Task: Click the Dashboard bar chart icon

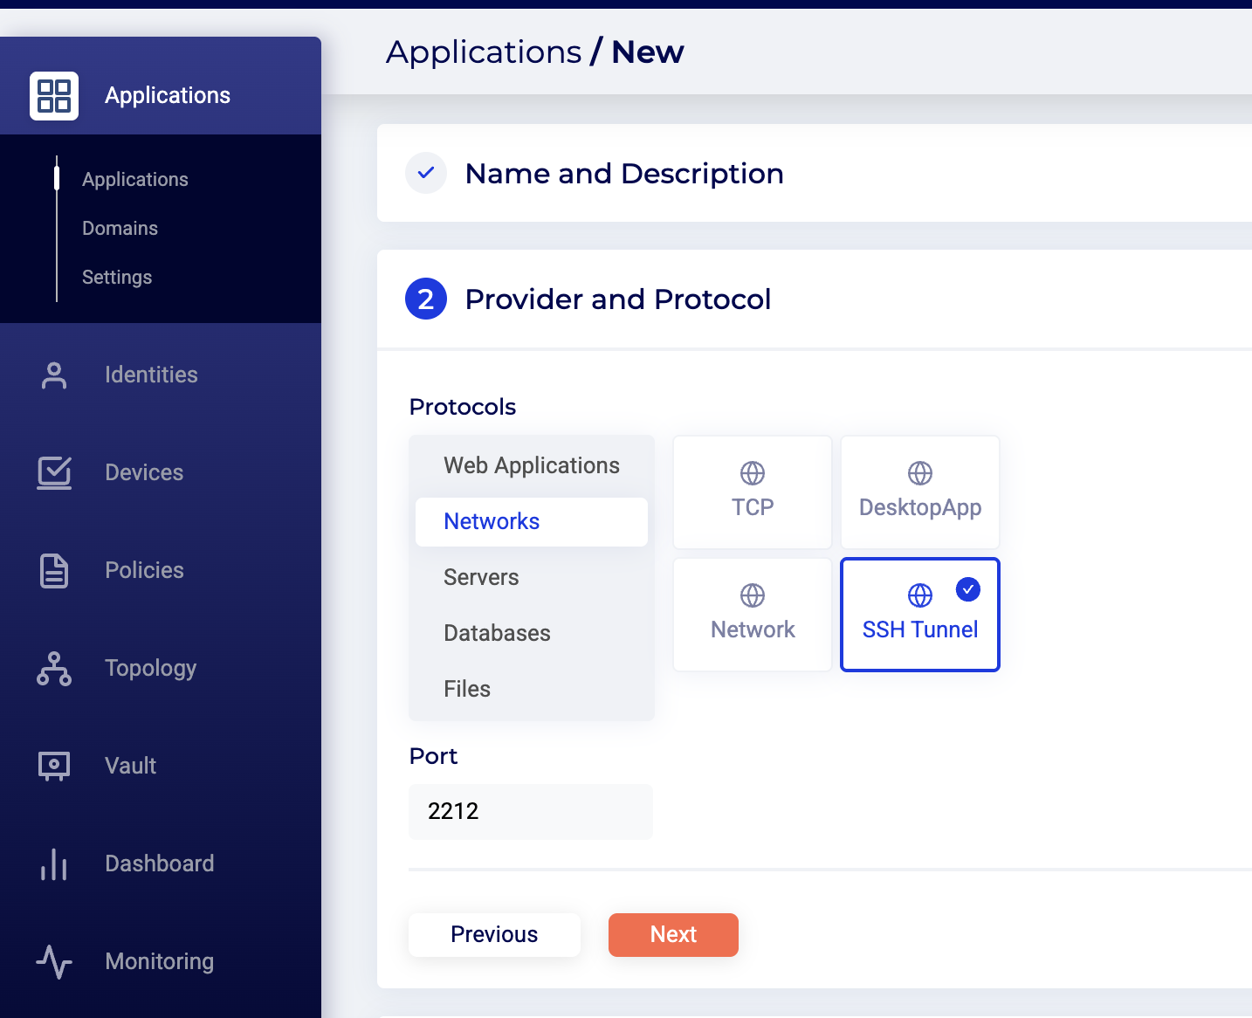Action: (54, 864)
